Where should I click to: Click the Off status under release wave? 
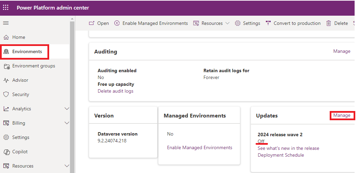[x=261, y=141]
